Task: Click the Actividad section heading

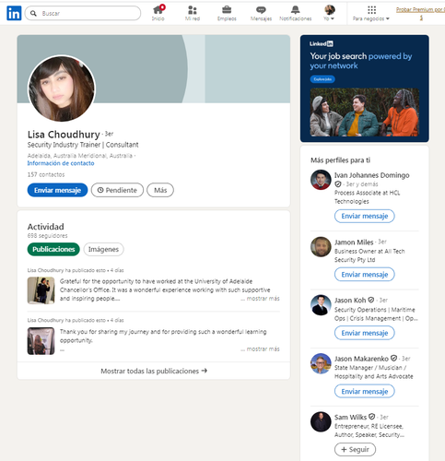Action: point(46,227)
